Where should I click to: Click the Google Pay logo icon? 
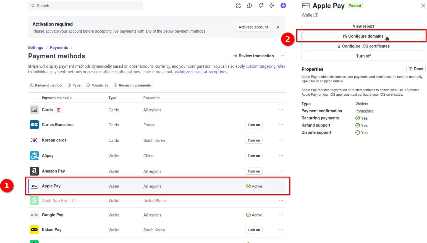coord(34,215)
